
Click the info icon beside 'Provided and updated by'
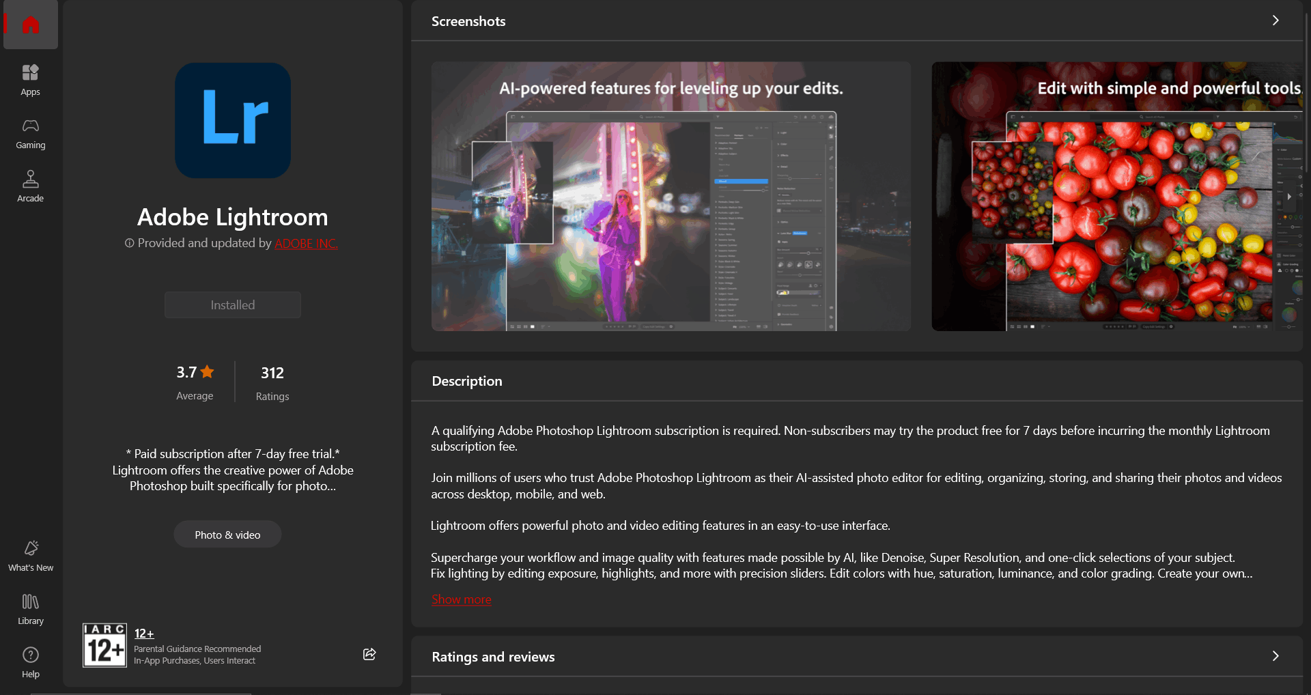[x=129, y=243]
